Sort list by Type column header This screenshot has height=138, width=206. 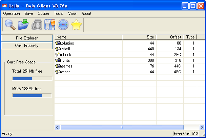click(x=190, y=37)
